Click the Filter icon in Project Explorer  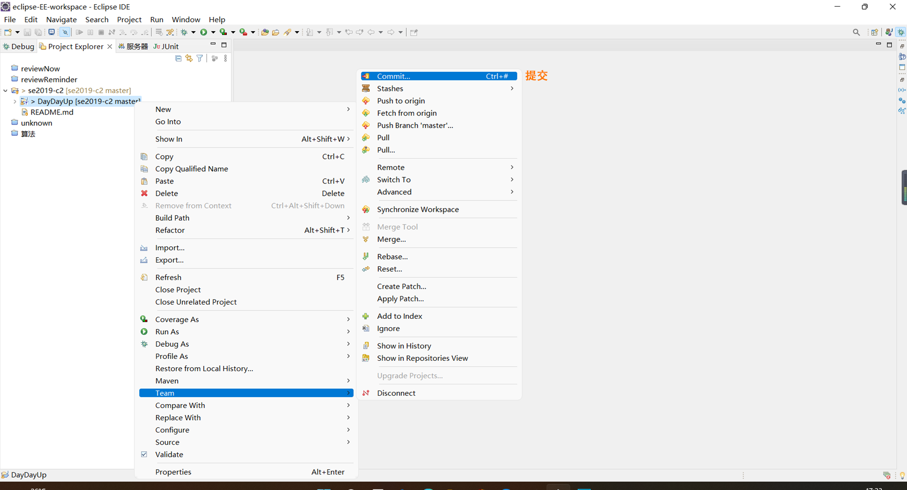(199, 58)
